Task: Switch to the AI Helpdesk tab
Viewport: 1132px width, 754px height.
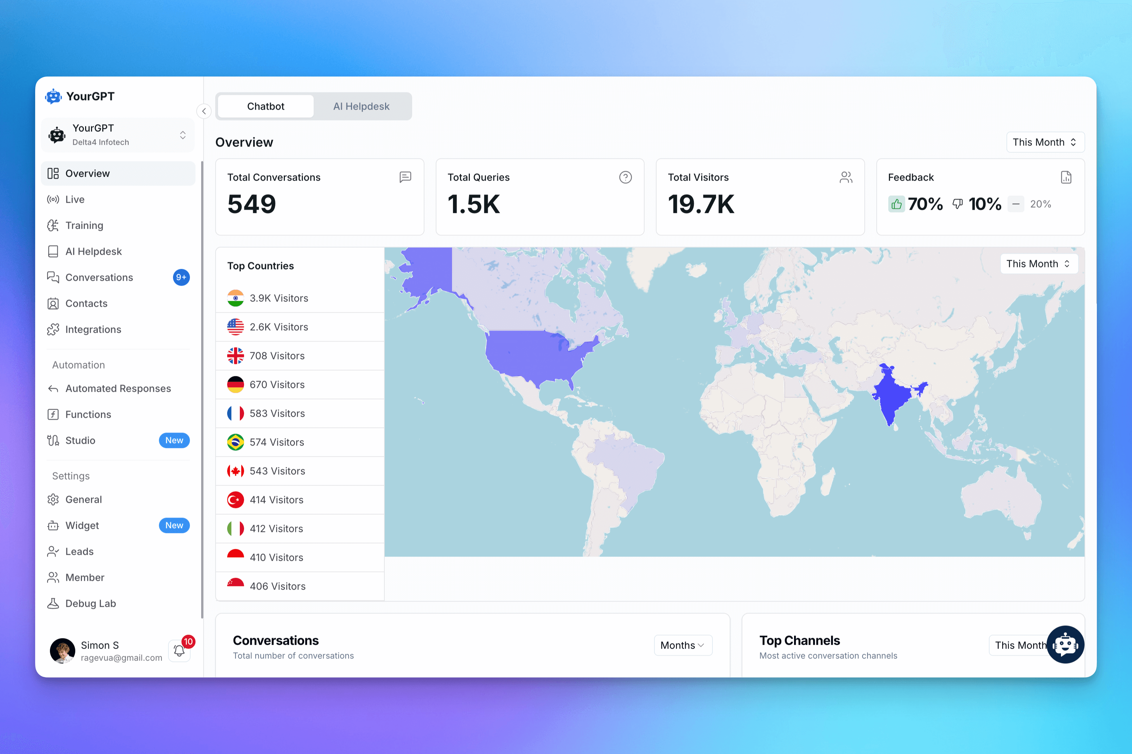Action: (x=362, y=106)
